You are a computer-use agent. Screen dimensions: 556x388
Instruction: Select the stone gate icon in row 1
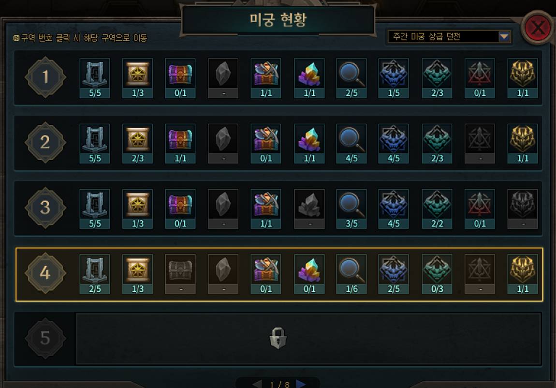tap(95, 78)
